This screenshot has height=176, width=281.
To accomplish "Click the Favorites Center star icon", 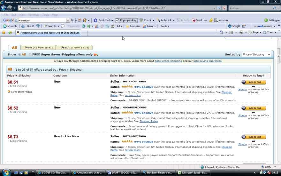I will (x=4, y=33).
